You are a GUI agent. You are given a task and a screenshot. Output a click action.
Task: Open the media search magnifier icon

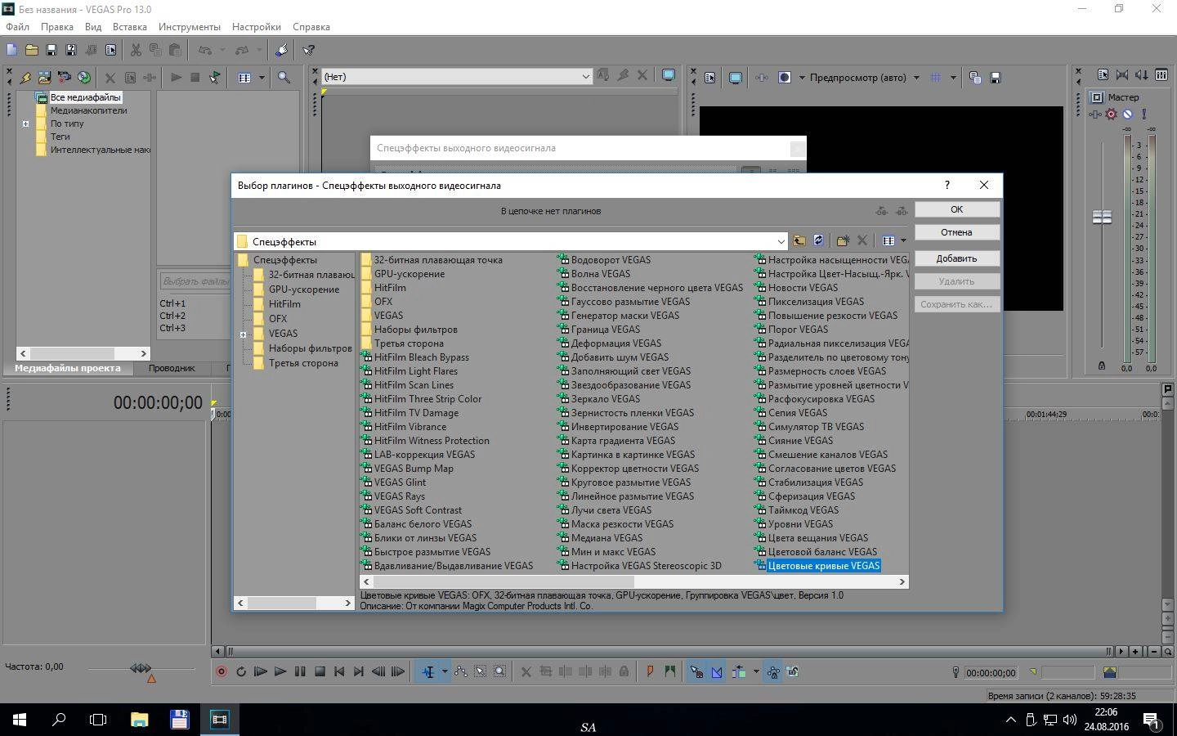point(284,78)
